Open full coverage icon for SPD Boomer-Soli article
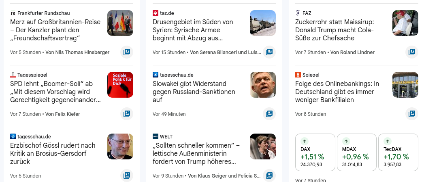 (127, 114)
